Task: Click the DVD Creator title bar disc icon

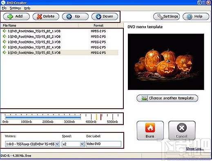Action: pos(3,2)
